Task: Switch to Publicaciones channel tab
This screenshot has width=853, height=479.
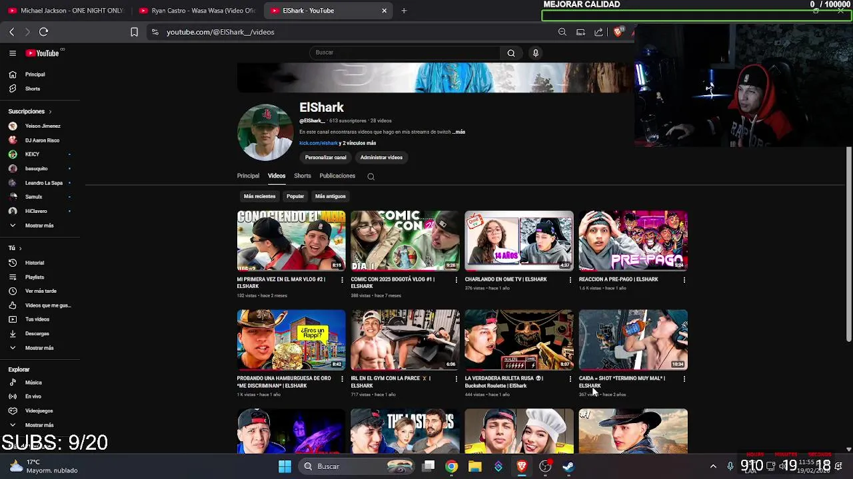Action: tap(337, 176)
